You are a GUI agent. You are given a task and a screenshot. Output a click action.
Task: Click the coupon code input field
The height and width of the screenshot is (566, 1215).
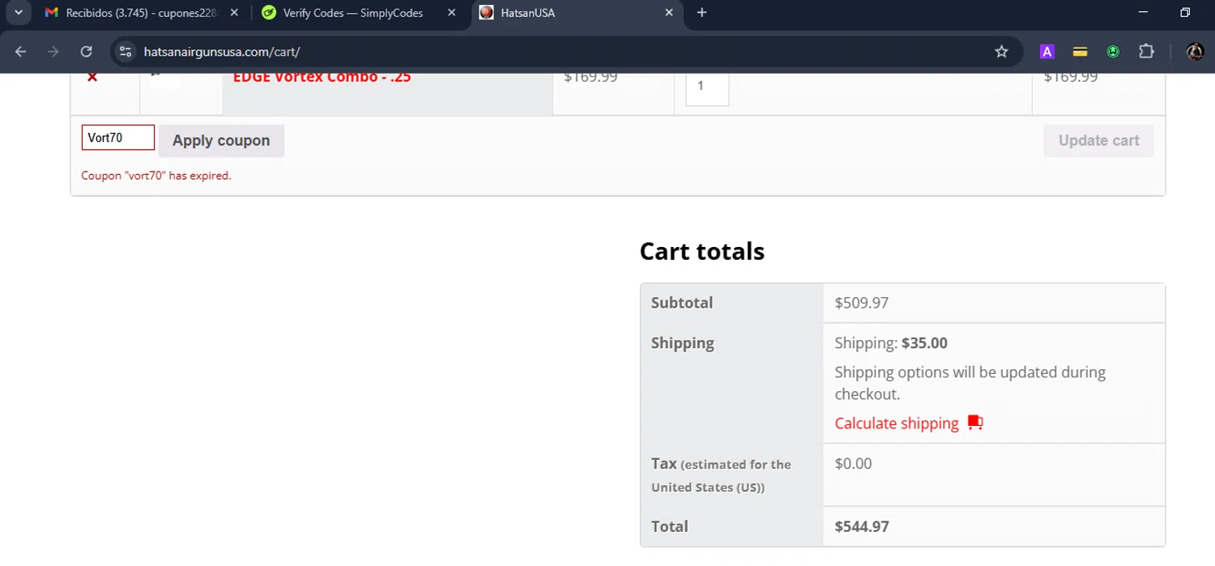coord(118,138)
